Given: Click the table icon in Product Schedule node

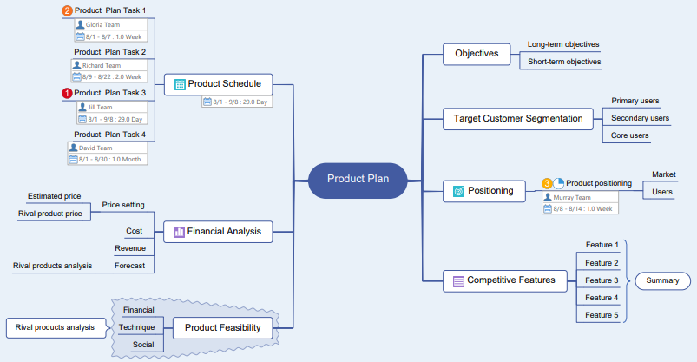Looking at the screenshot, I should pyautogui.click(x=180, y=84).
